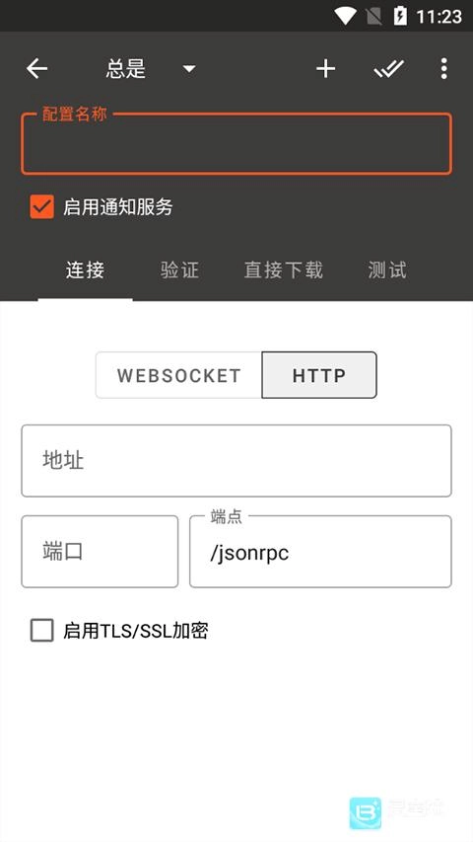Open the three-dot overflow menu
Screen dimensions: 473x842
[x=443, y=69]
